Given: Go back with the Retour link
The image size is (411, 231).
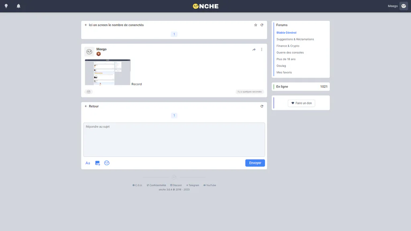Looking at the screenshot, I should [x=92, y=106].
